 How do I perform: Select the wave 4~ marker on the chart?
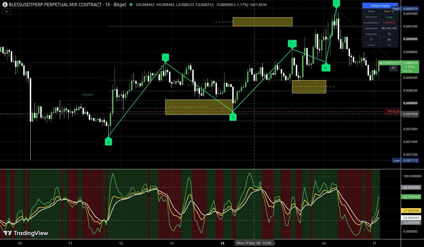[326, 67]
